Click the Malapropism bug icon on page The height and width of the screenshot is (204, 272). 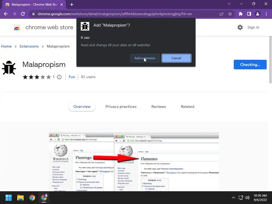click(9, 68)
